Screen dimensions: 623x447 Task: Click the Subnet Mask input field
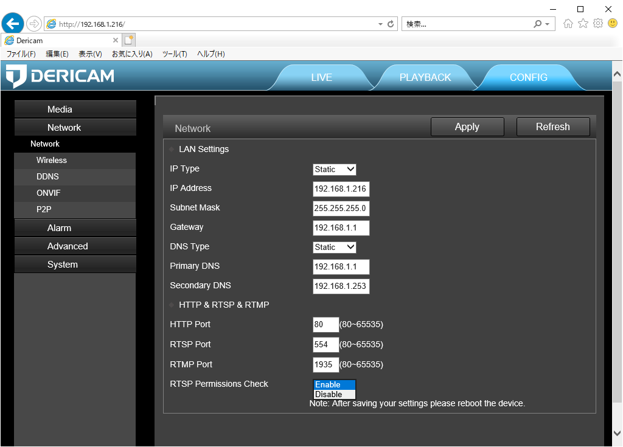pos(341,208)
